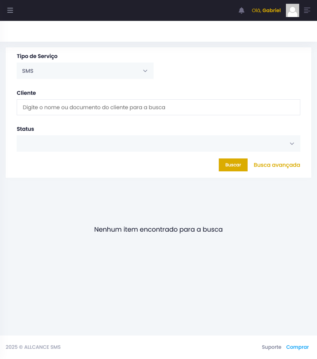This screenshot has height=359, width=317.
Task: Open the empty Status dropdown
Action: click(x=158, y=144)
